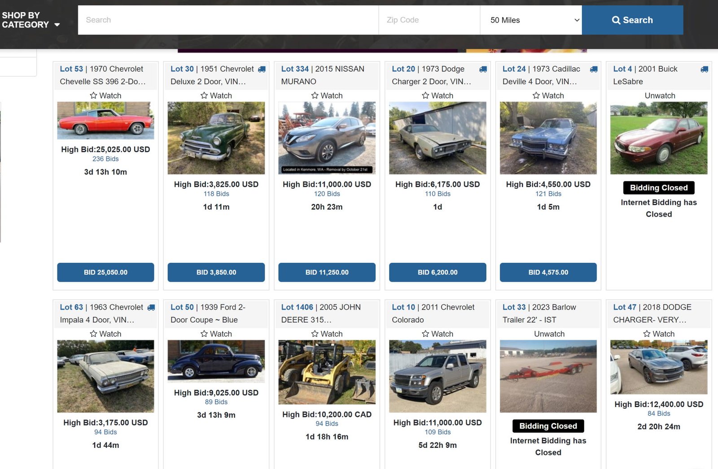Open the 50 Miles distance dropdown
This screenshot has width=718, height=469.
point(531,20)
